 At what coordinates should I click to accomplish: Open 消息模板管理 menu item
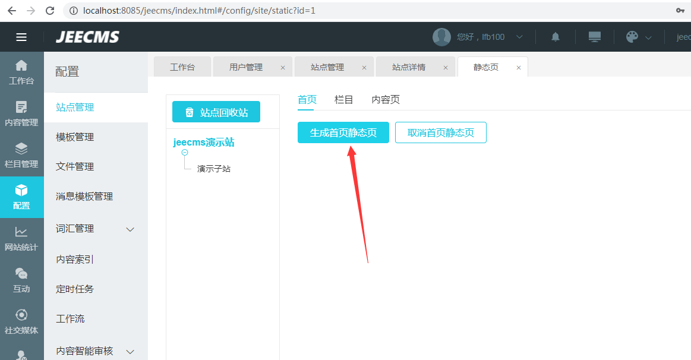click(x=96, y=197)
